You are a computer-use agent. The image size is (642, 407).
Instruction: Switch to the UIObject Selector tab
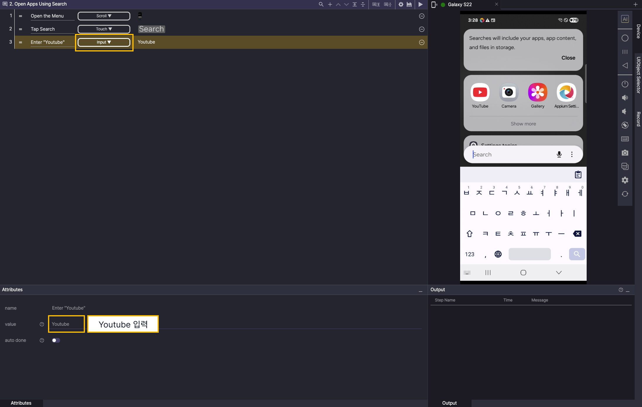[x=638, y=75]
